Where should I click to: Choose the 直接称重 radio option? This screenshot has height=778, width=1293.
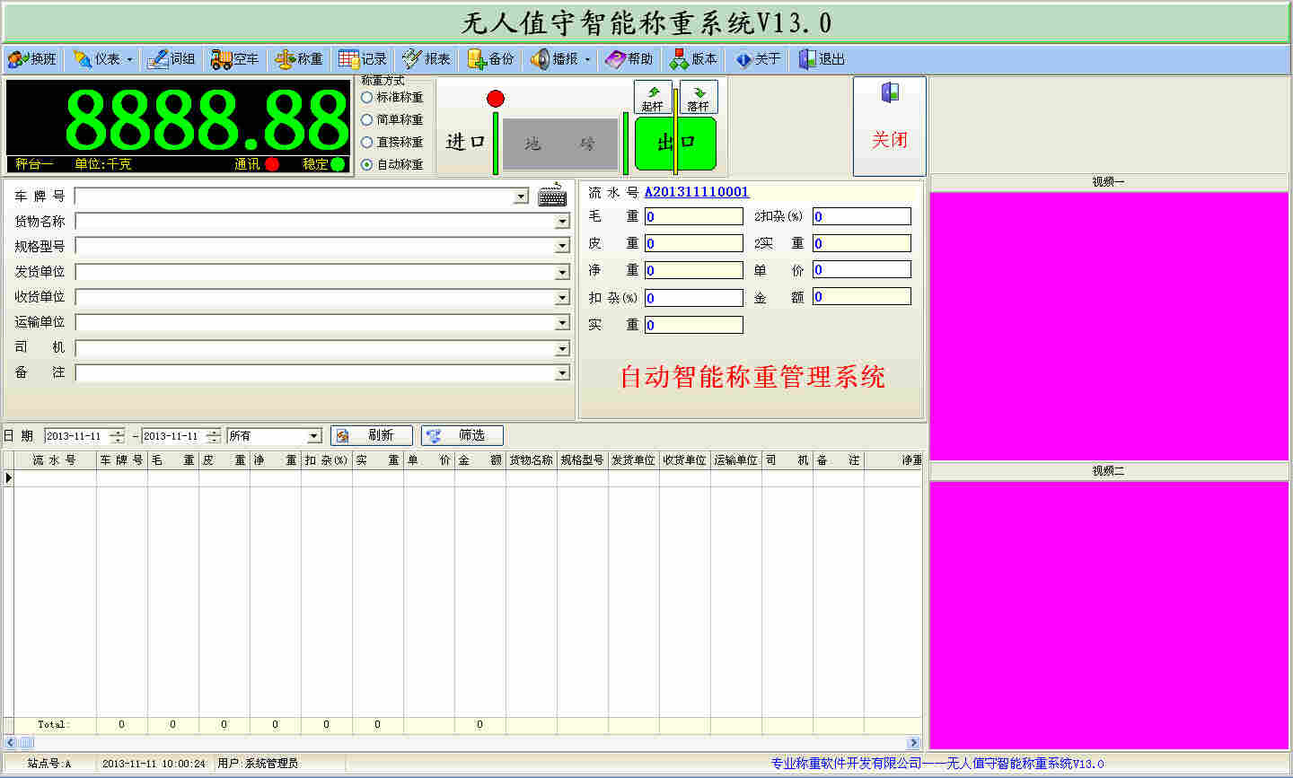click(x=367, y=142)
